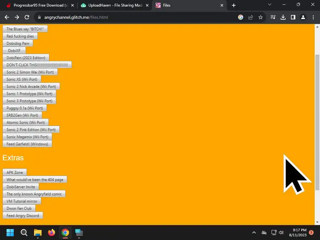Open Sonic 2 Simon Wai (Wii Port)
This screenshot has width=320, height=240.
[30, 72]
